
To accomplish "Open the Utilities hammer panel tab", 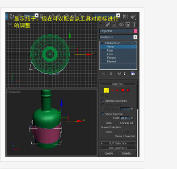I will 134,25.
